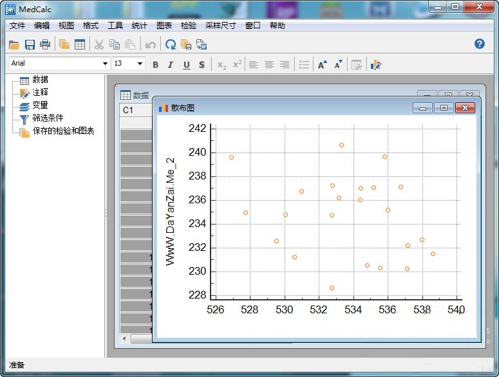This screenshot has height=377, width=499.
Task: Click the Print icon in toolbar
Action: tap(45, 44)
